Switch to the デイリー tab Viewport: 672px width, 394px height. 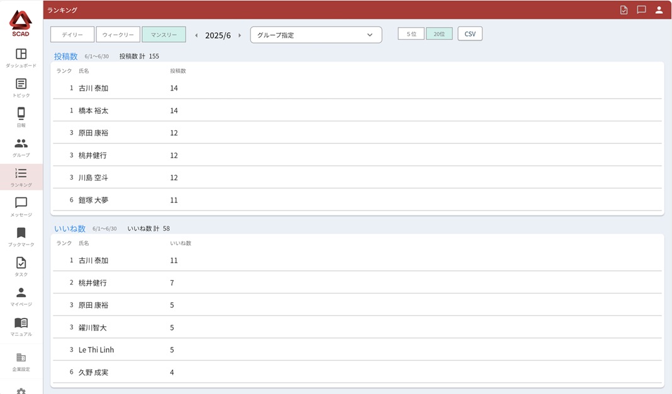click(x=72, y=35)
